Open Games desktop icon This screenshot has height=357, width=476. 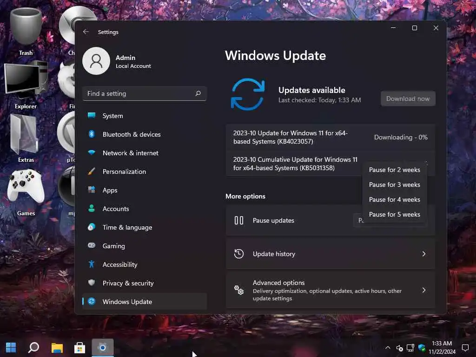click(26, 192)
